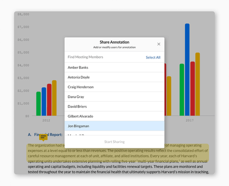Click the Start Sharing button
The image size is (229, 186).
point(114,142)
